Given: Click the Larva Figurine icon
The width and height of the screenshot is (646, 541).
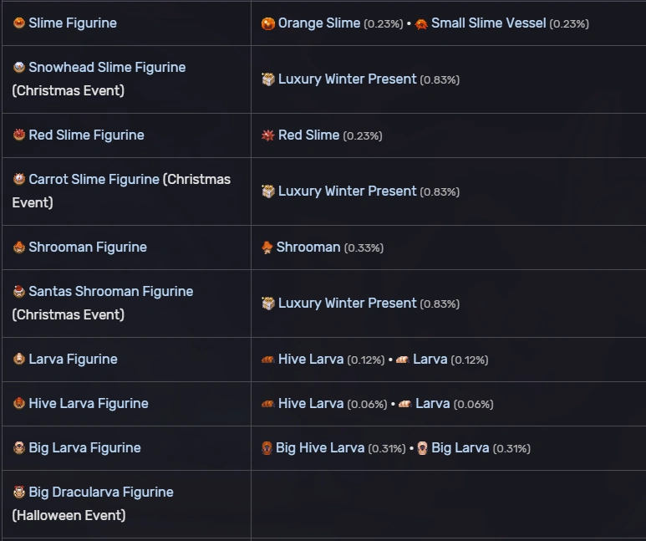Looking at the screenshot, I should click(19, 360).
